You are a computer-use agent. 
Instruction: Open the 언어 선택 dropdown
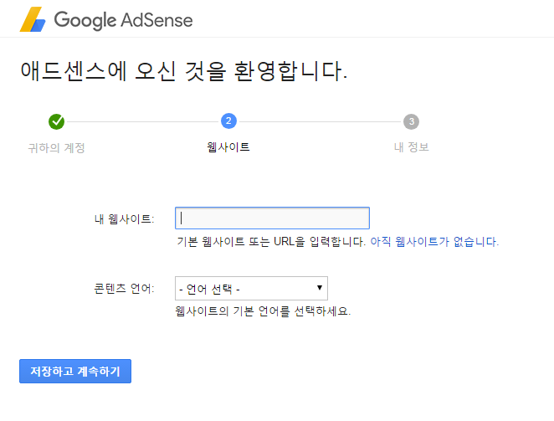251,289
